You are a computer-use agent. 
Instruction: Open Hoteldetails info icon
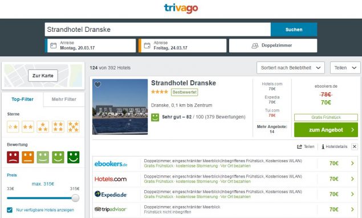323,146
